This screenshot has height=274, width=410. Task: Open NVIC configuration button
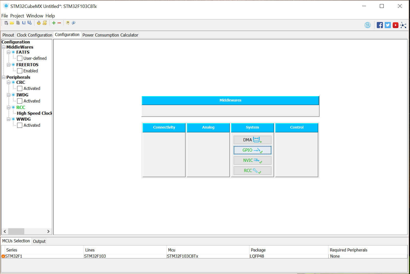pyautogui.click(x=252, y=160)
